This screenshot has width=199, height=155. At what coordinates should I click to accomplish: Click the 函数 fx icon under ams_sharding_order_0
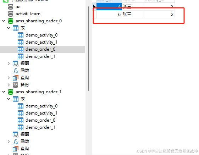pyautogui.click(x=16, y=71)
